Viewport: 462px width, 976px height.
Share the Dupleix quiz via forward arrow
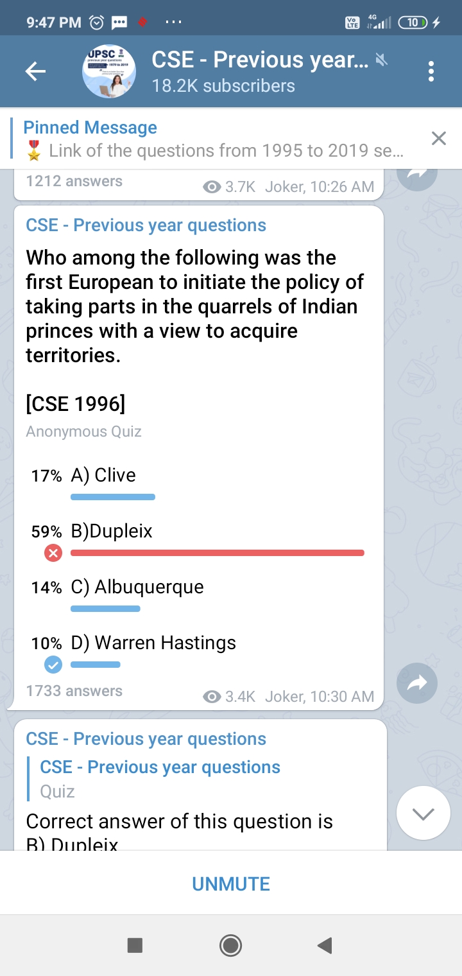[x=417, y=683]
